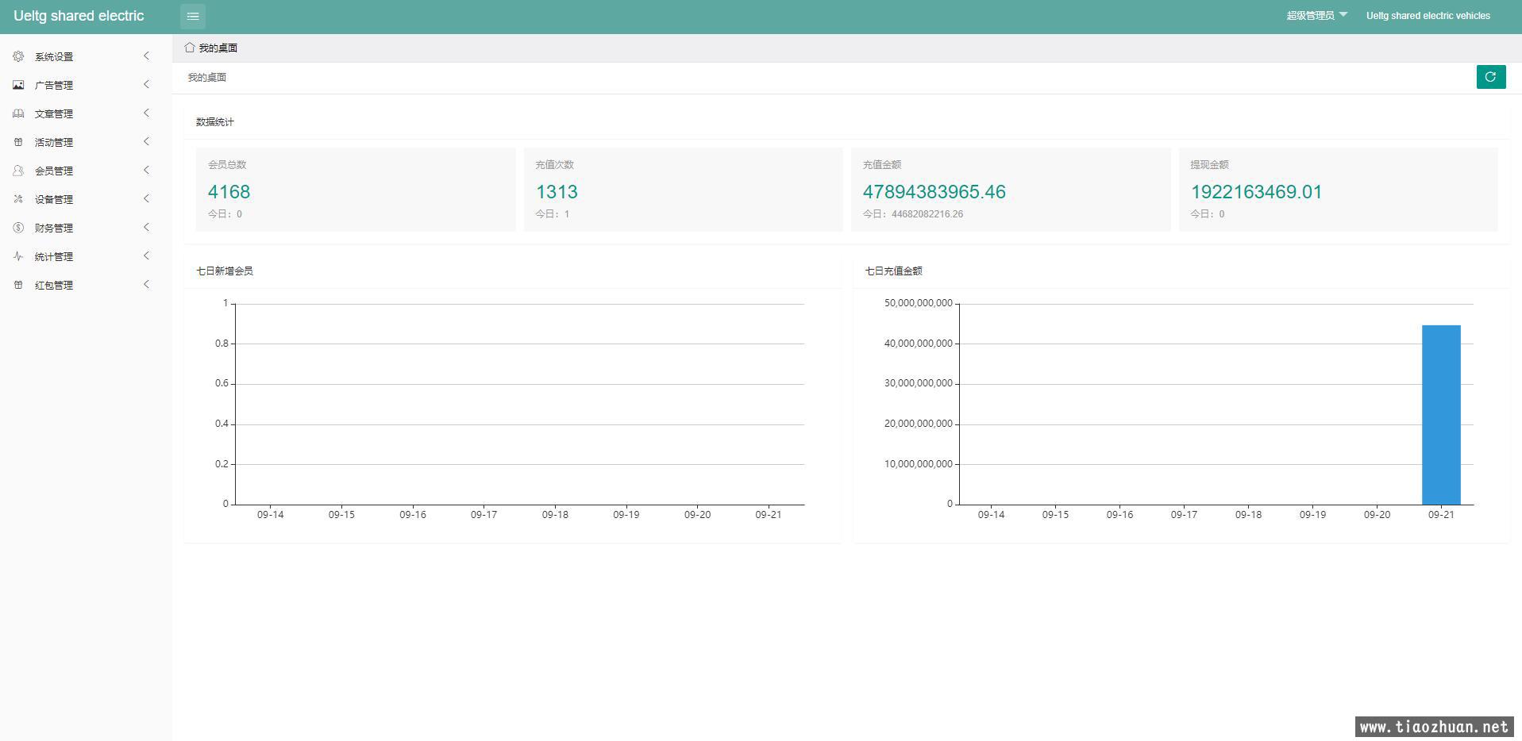Click the 我的桌面 breadcrumb text

[x=207, y=77]
